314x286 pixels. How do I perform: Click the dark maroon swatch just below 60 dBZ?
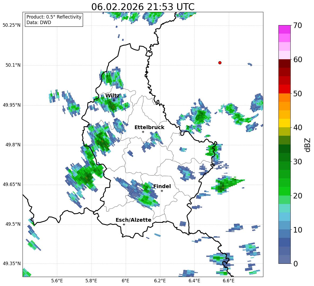285,63
